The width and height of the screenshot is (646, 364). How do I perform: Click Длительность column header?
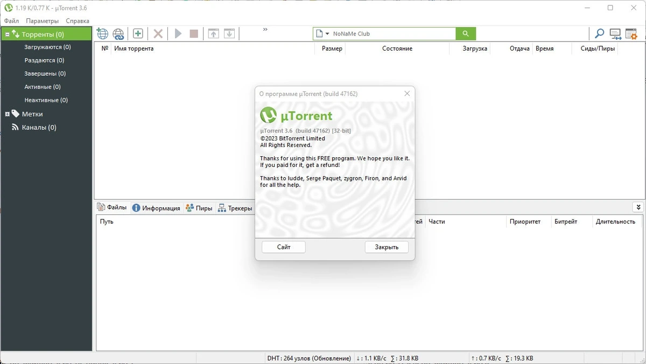pos(615,221)
